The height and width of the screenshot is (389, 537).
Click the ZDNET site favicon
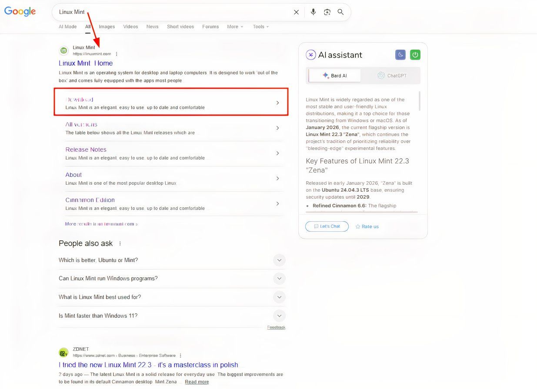63,352
